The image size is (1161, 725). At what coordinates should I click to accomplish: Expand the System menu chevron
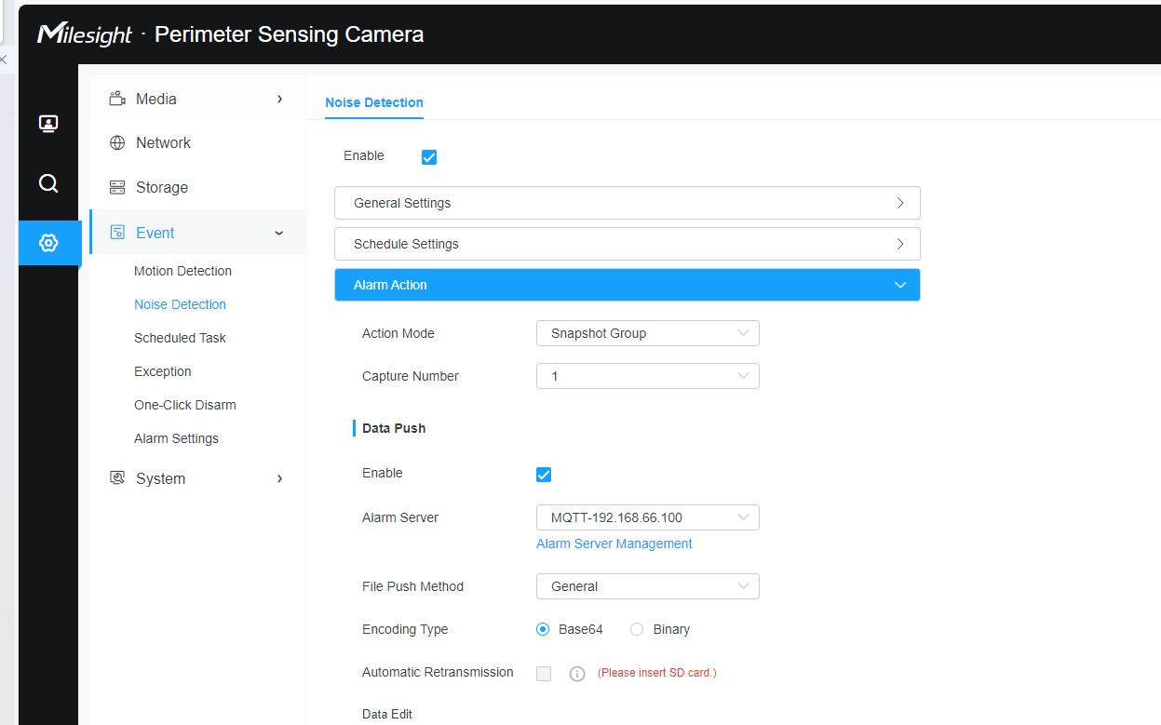coord(279,478)
